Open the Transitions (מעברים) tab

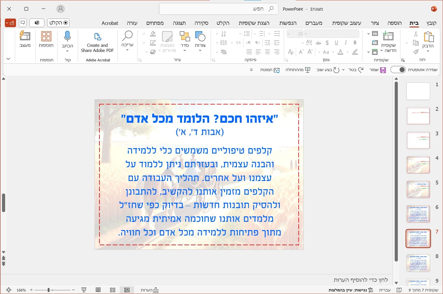[x=314, y=23]
